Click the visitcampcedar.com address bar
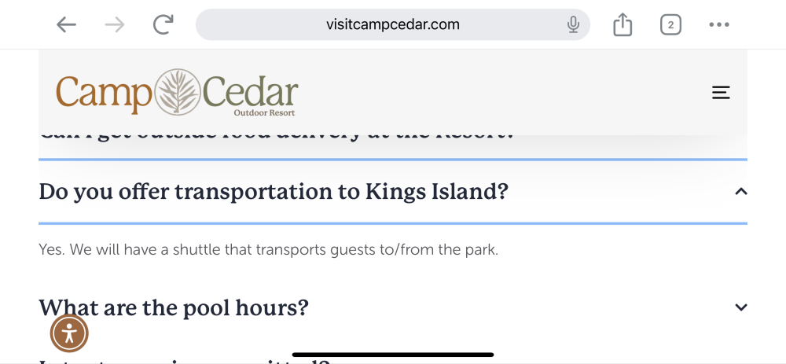This screenshot has width=786, height=364. tap(392, 25)
